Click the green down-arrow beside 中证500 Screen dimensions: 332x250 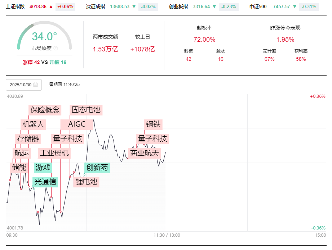tap(295, 6)
